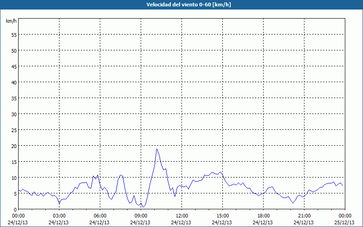Click the y-axis value 25
This screenshot has width=363, height=227.
(x=14, y=130)
